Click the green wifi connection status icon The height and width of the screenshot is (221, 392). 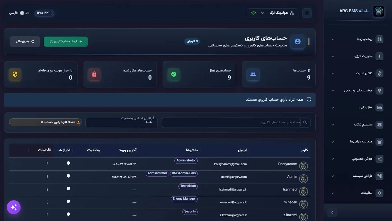click(x=253, y=13)
